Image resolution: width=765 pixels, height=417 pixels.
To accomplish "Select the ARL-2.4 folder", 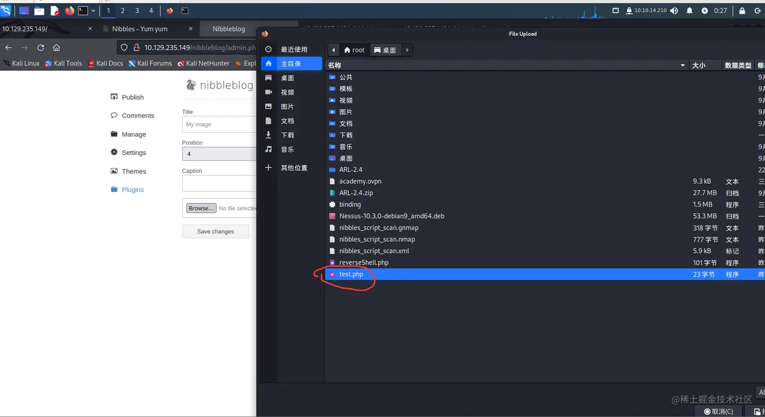I will tap(545, 170).
